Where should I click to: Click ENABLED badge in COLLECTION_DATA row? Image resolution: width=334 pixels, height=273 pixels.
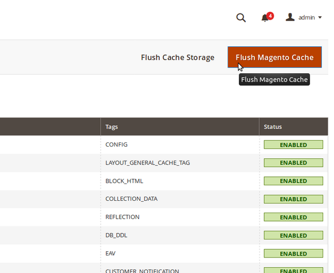pos(293,199)
